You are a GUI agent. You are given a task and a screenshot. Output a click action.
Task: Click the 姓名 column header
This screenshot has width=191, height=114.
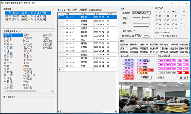tap(87, 14)
